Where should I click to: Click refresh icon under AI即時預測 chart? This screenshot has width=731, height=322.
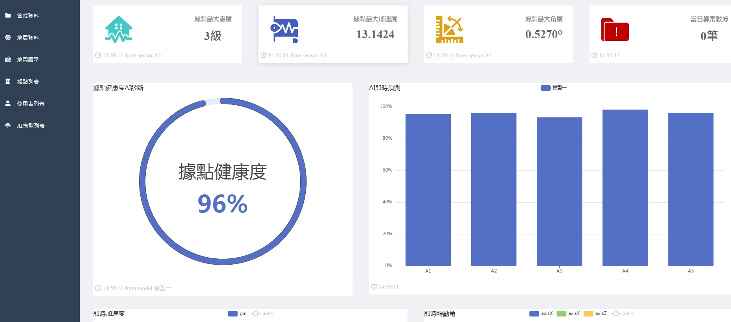coord(374,287)
